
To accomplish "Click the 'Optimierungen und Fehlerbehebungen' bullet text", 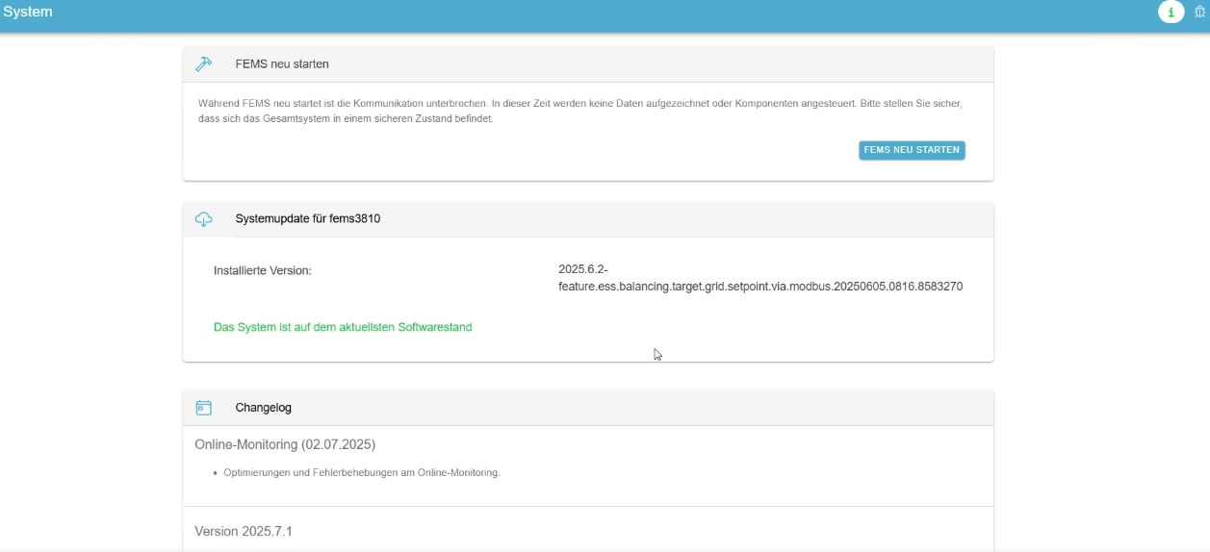I will click(361, 472).
